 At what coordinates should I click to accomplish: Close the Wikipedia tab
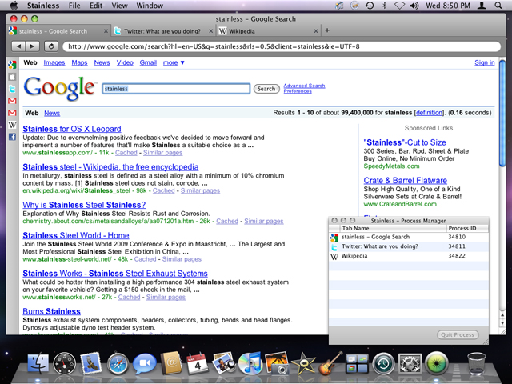coord(316,31)
